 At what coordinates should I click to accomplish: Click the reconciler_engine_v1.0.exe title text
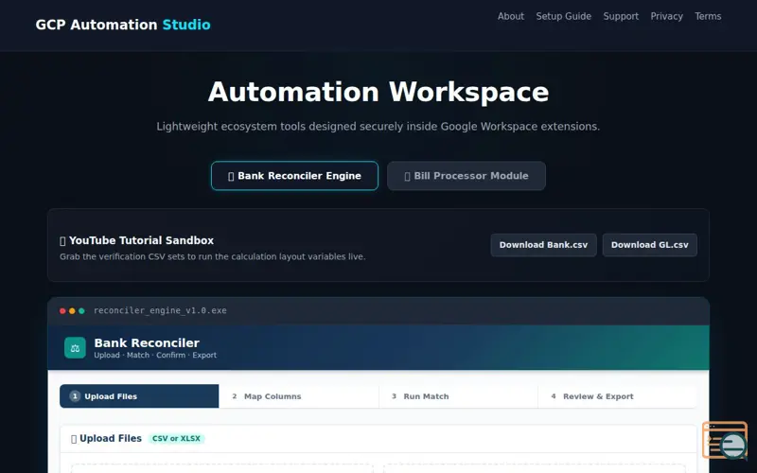click(x=160, y=310)
